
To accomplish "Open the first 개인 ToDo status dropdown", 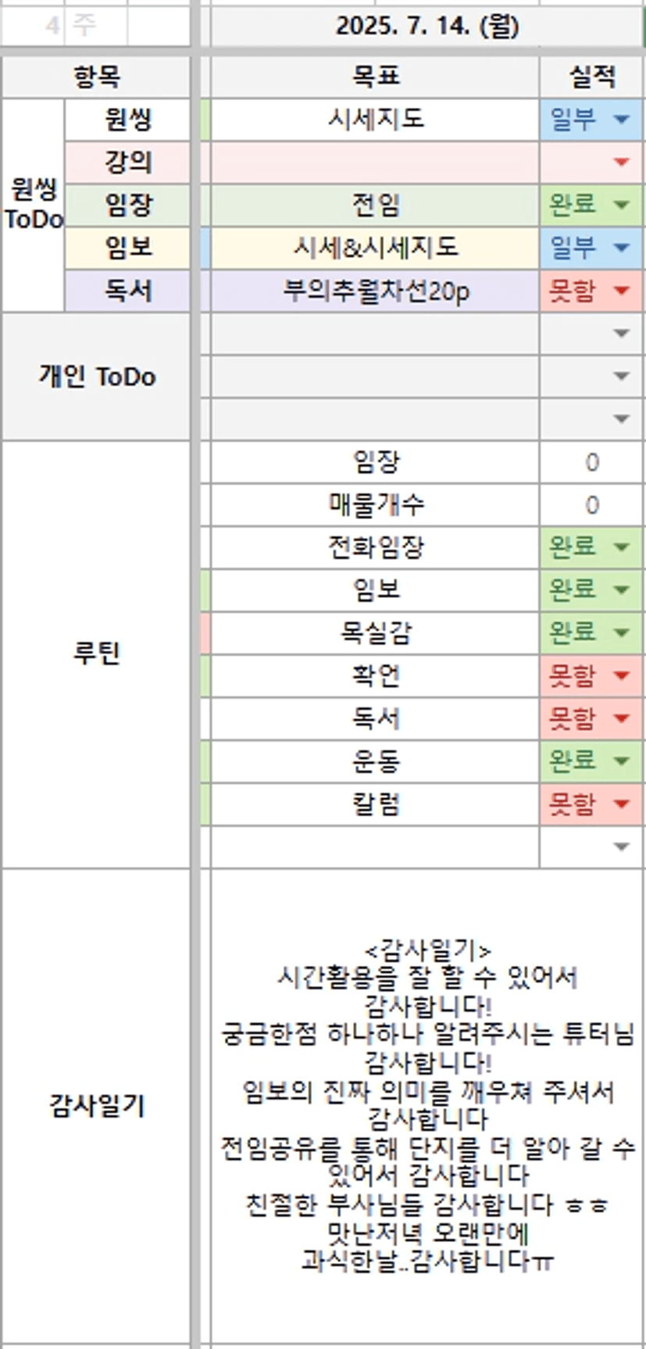I will (622, 334).
